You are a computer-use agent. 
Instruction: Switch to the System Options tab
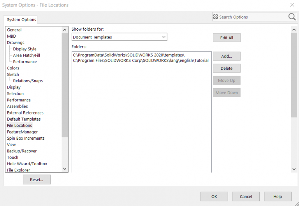coord(21,20)
